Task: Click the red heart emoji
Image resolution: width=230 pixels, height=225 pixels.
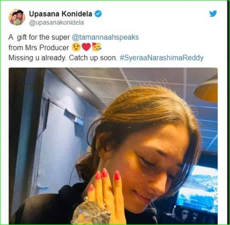Action: [x=86, y=47]
